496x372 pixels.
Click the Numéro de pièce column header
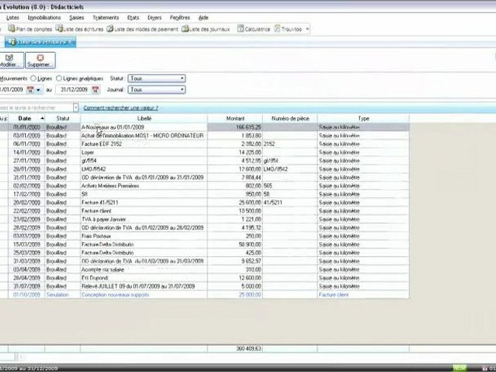pyautogui.click(x=290, y=118)
